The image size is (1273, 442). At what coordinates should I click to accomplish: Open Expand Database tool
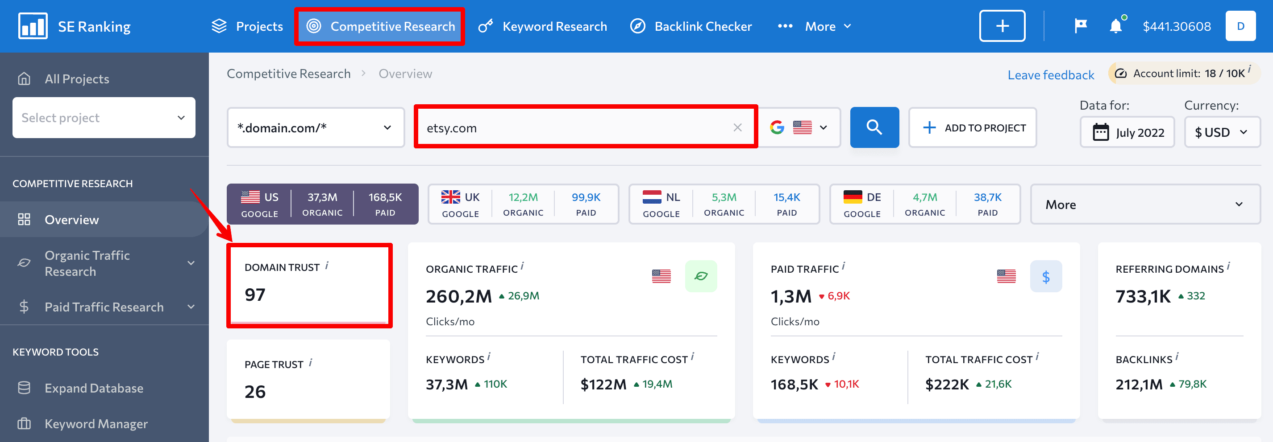click(x=94, y=388)
